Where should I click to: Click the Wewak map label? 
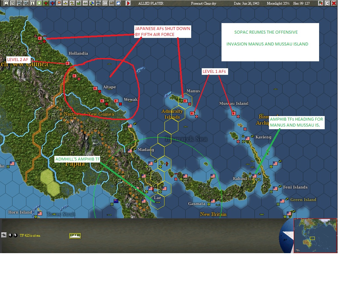point(131,100)
